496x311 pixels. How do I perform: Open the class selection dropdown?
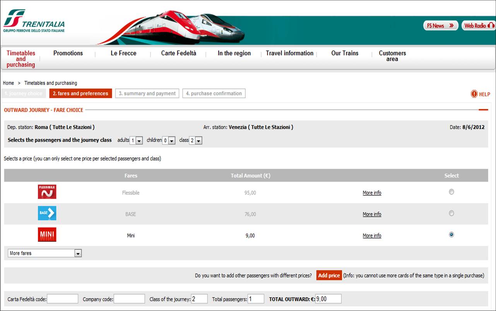coord(195,141)
